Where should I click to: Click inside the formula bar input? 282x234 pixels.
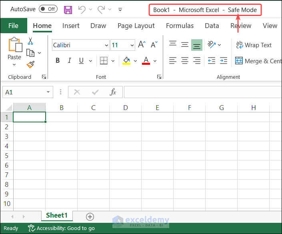203,92
